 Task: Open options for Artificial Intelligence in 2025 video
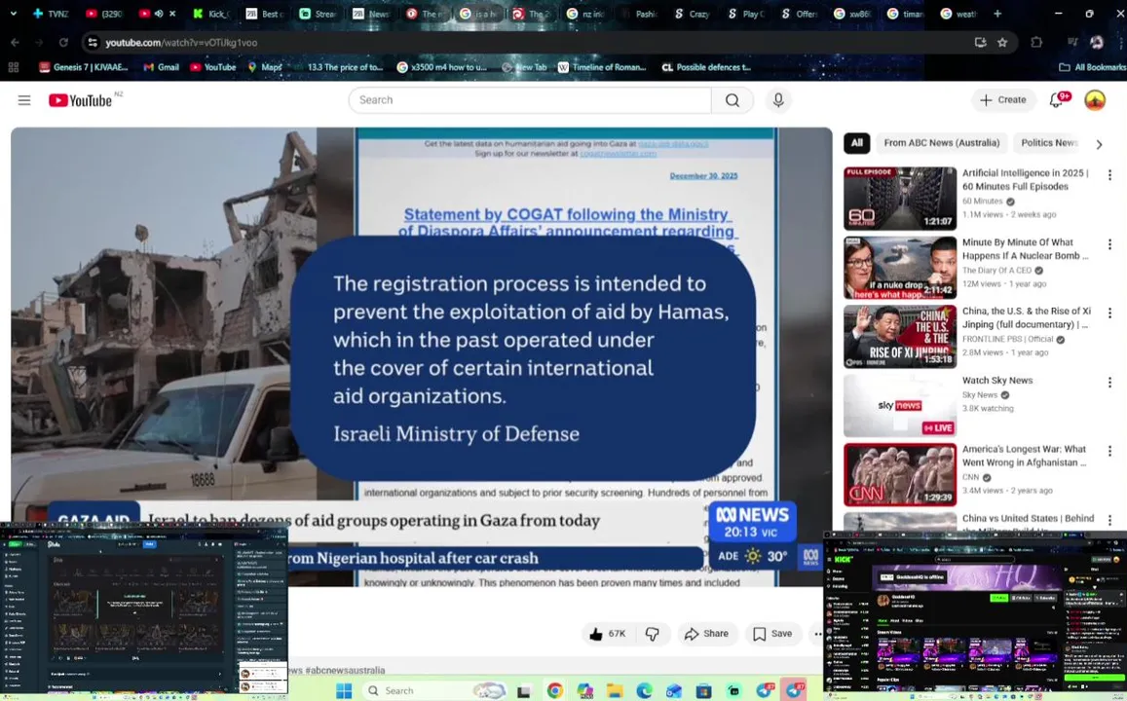[x=1109, y=174]
